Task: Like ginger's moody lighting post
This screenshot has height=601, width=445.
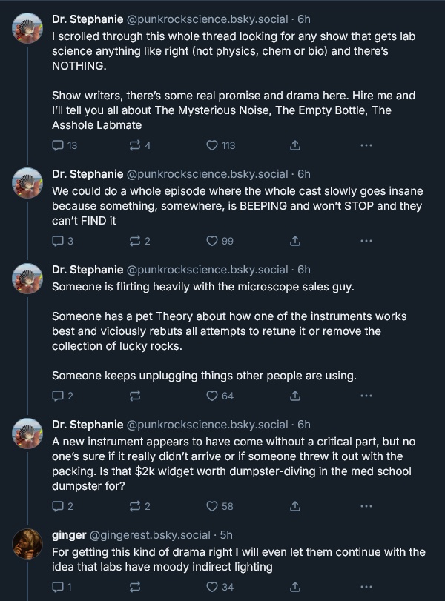Action: (213, 587)
